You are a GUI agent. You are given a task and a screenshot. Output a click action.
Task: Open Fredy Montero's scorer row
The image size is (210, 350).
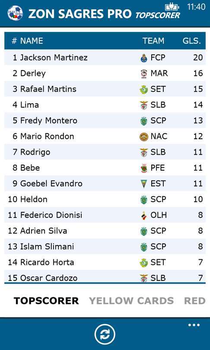[105, 121]
